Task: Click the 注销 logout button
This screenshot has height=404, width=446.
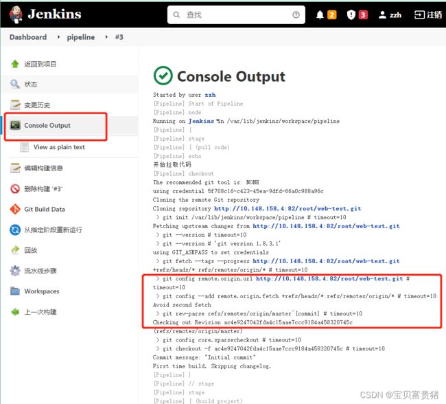Action: tap(428, 15)
